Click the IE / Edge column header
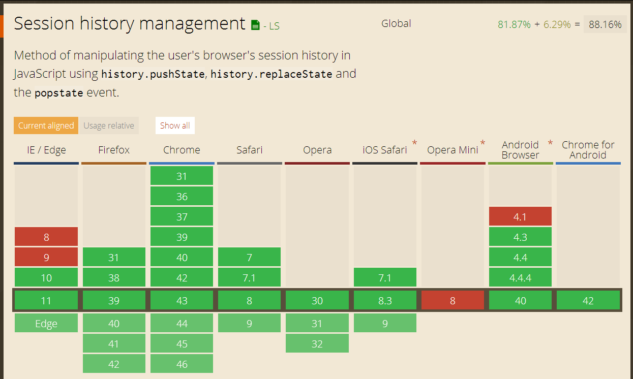Screen dimensions: 633x379 (x=46, y=150)
